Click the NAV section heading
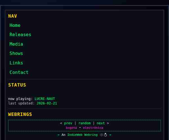The image size is (169, 140). coord(12,16)
